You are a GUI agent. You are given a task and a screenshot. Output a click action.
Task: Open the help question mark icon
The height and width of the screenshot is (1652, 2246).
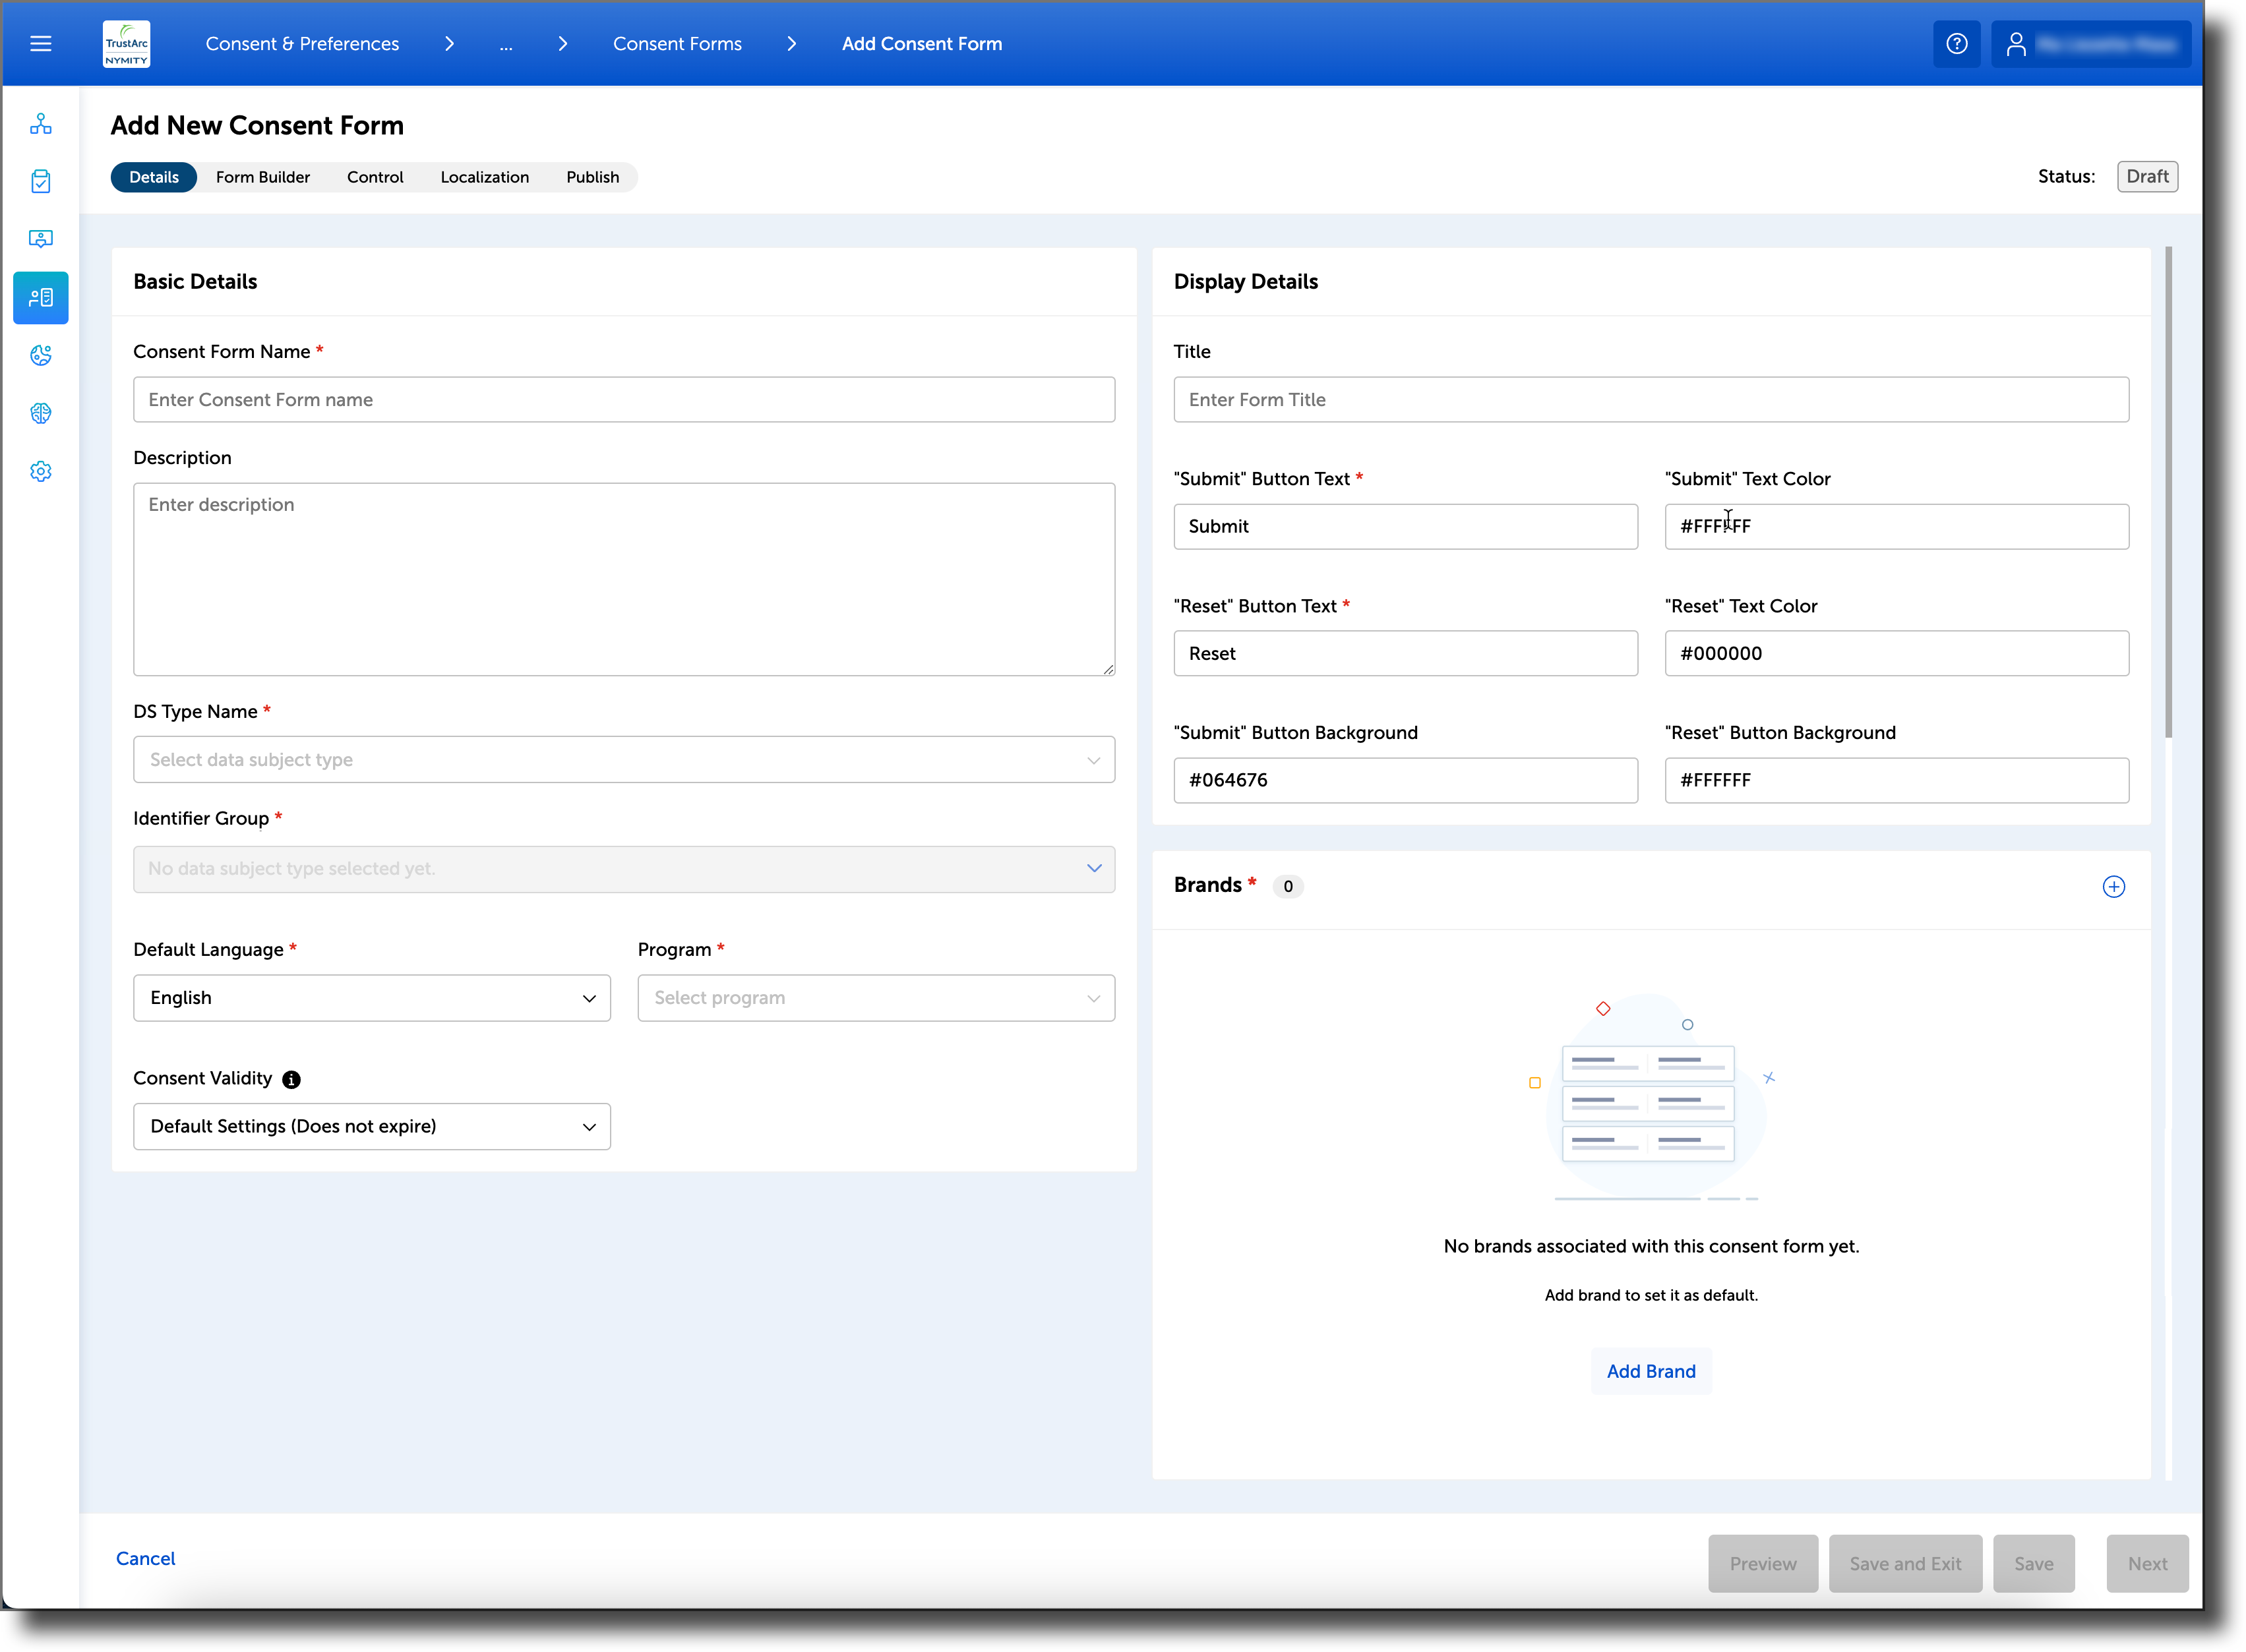[1957, 43]
